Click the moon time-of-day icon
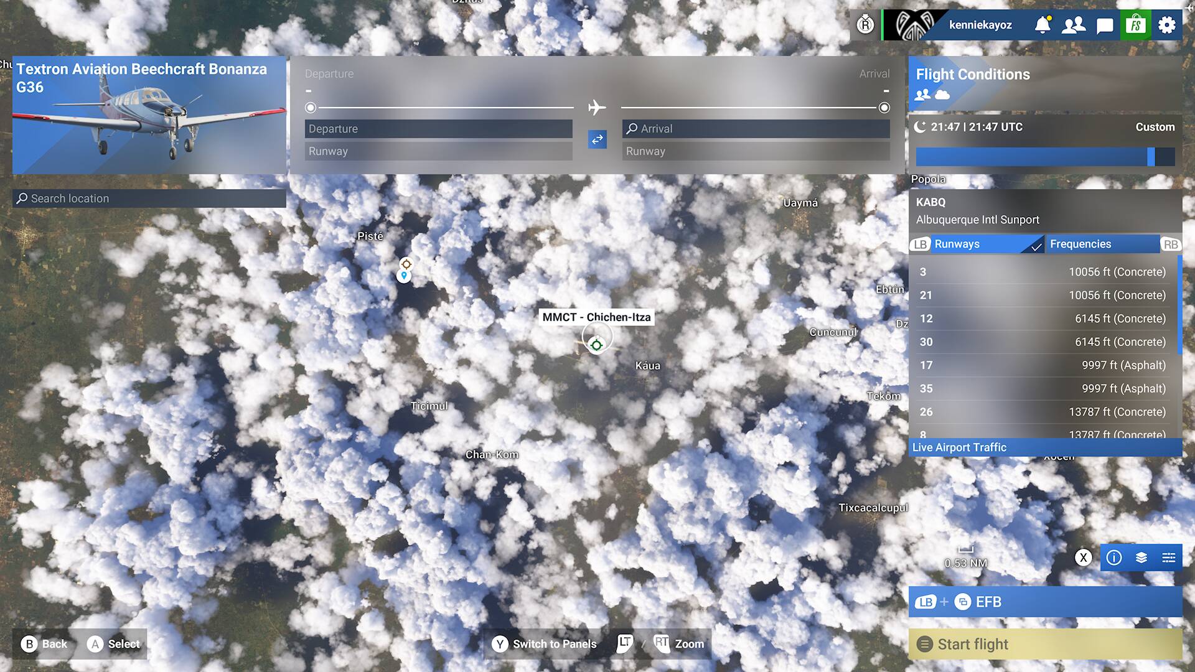Screen dimensions: 1195x672 click(920, 127)
